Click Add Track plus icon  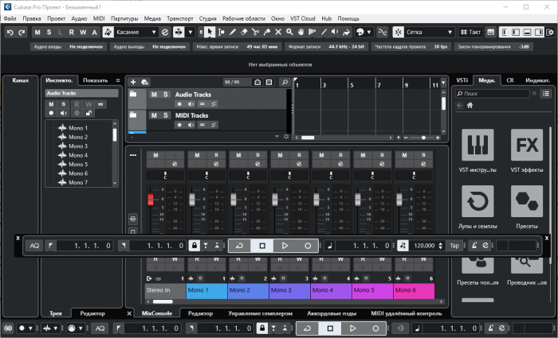(133, 82)
